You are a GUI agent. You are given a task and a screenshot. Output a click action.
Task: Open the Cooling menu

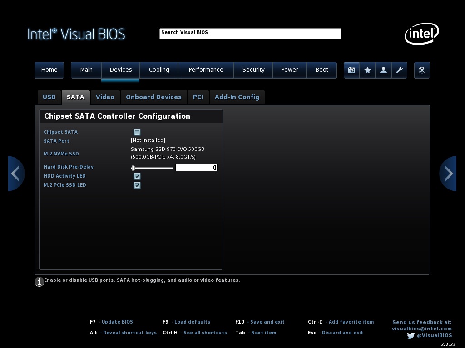point(159,70)
